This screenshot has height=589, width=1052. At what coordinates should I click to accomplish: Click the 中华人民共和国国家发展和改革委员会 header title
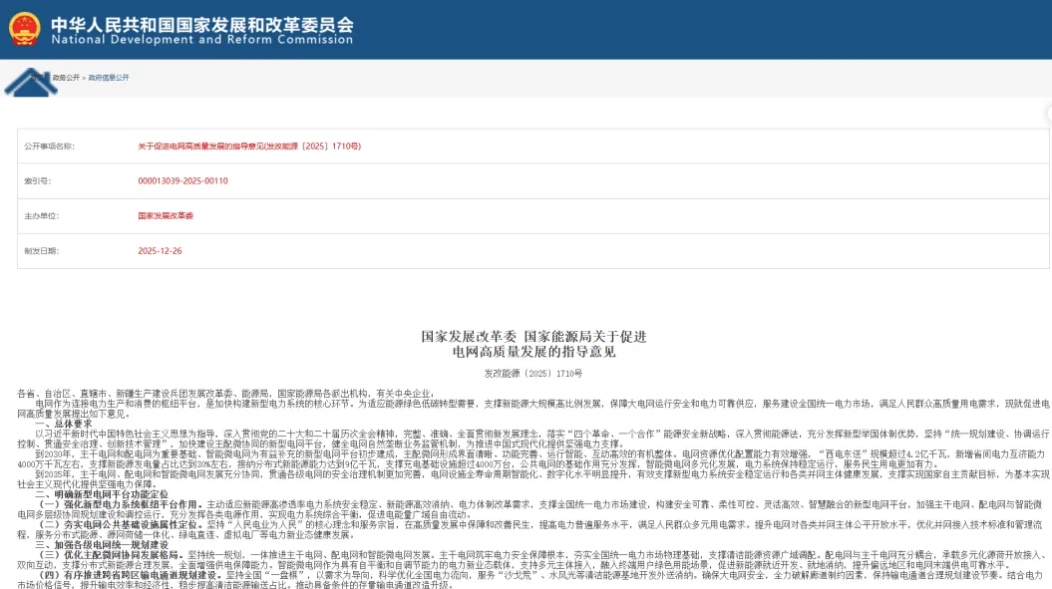point(202,24)
